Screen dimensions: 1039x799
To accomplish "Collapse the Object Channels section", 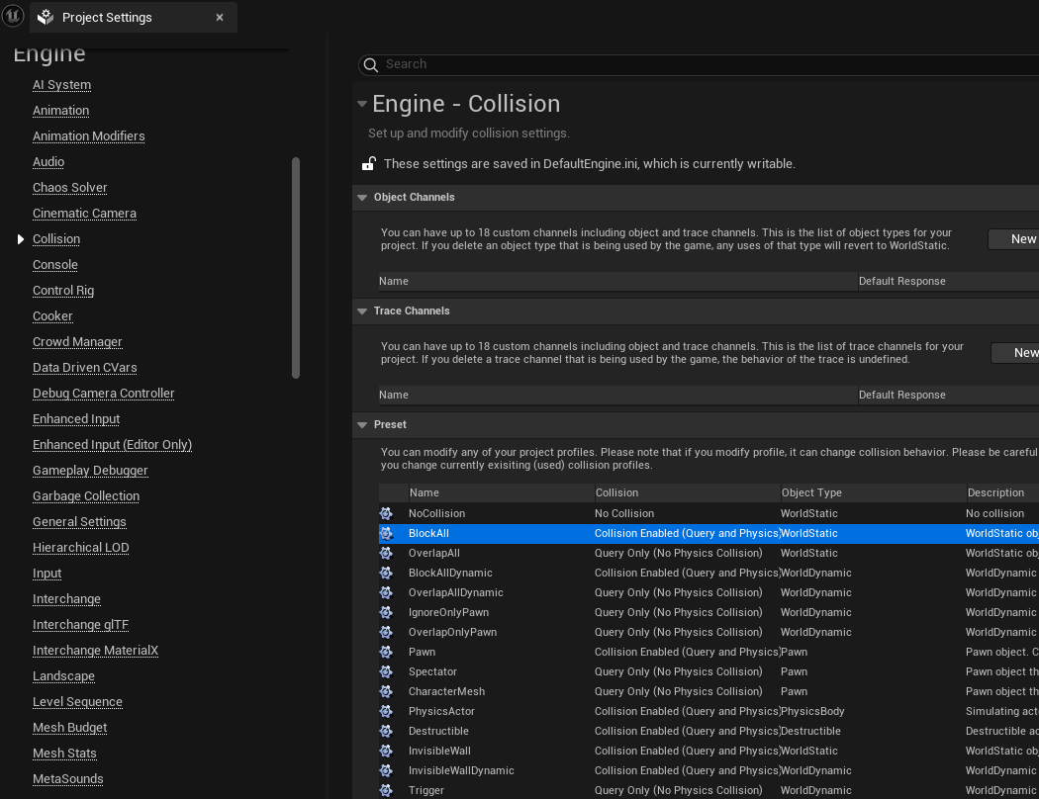I will pos(362,197).
